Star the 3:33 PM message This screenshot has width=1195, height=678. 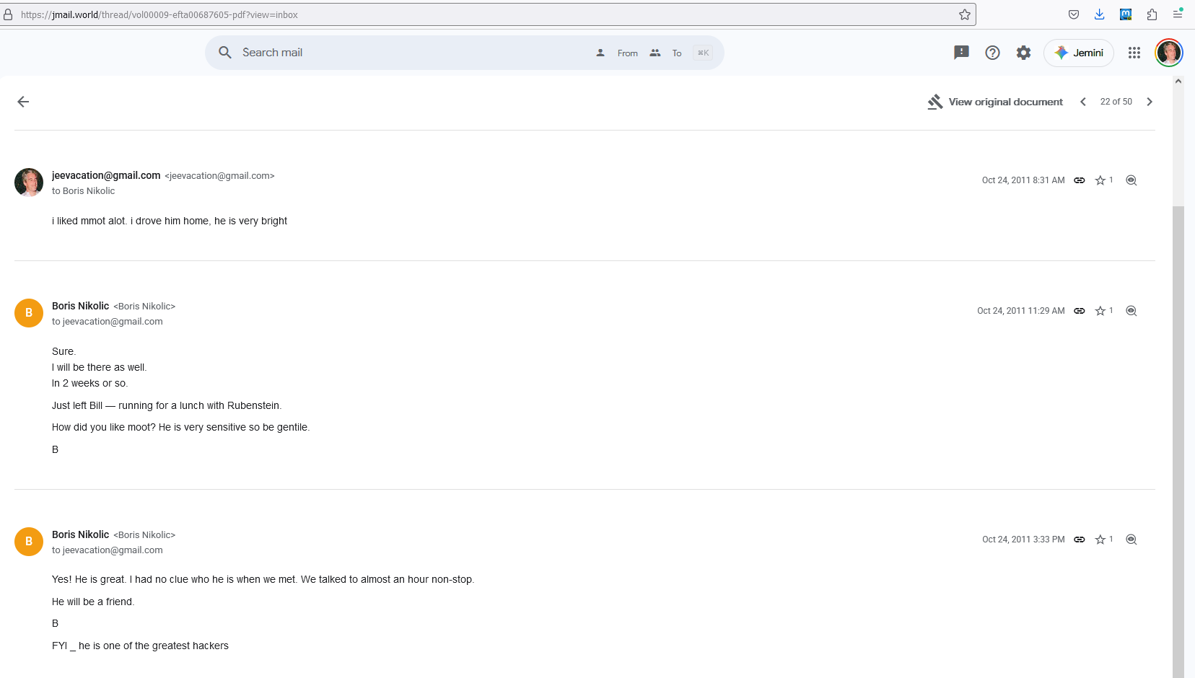tap(1100, 540)
